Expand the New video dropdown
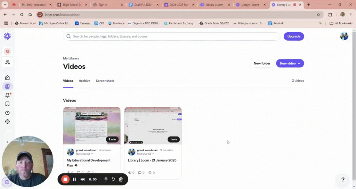The image size is (356, 189). (299, 63)
